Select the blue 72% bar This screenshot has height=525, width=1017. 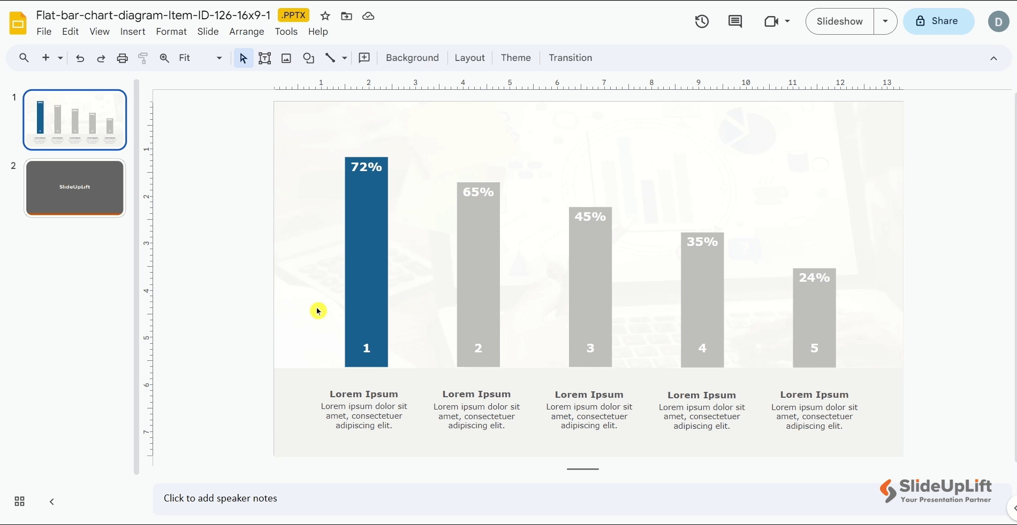point(366,262)
